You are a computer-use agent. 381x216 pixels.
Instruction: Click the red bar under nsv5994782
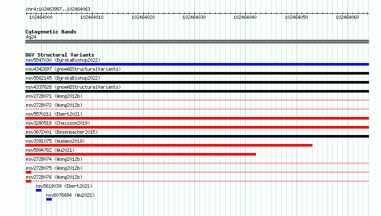tap(140, 154)
